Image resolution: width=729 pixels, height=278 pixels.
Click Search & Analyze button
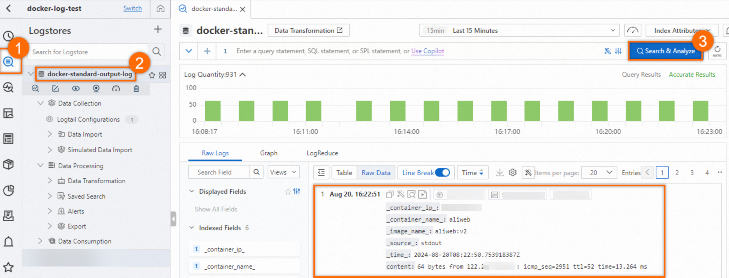point(665,51)
